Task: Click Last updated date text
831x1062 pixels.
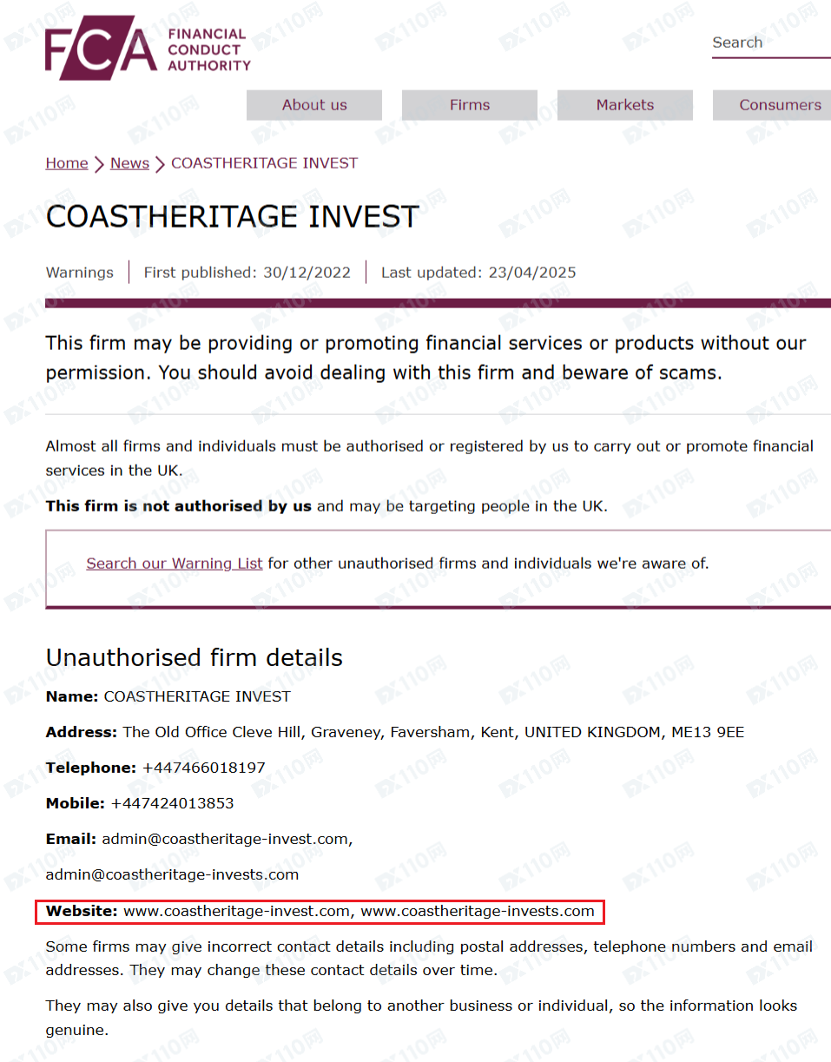Action: point(478,273)
